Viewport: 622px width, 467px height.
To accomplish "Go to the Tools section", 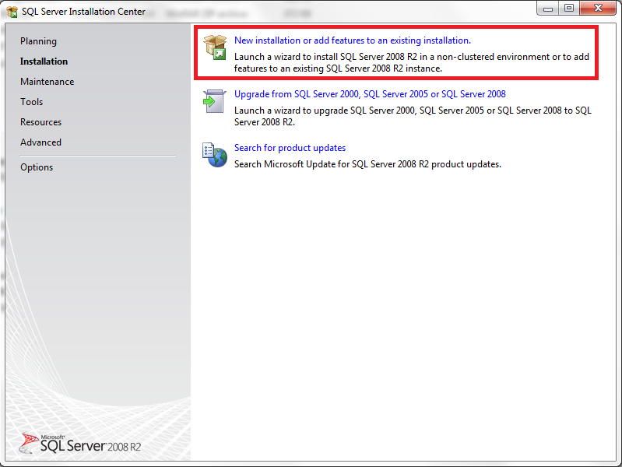I will pos(32,102).
